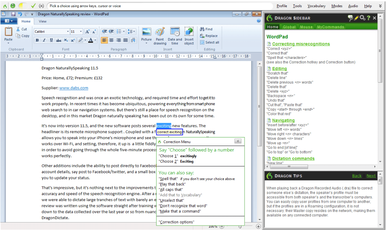Expand DragonBar extras double-chevron
Image resolution: width=386 pixels, height=230 pixels.
(x=380, y=6)
